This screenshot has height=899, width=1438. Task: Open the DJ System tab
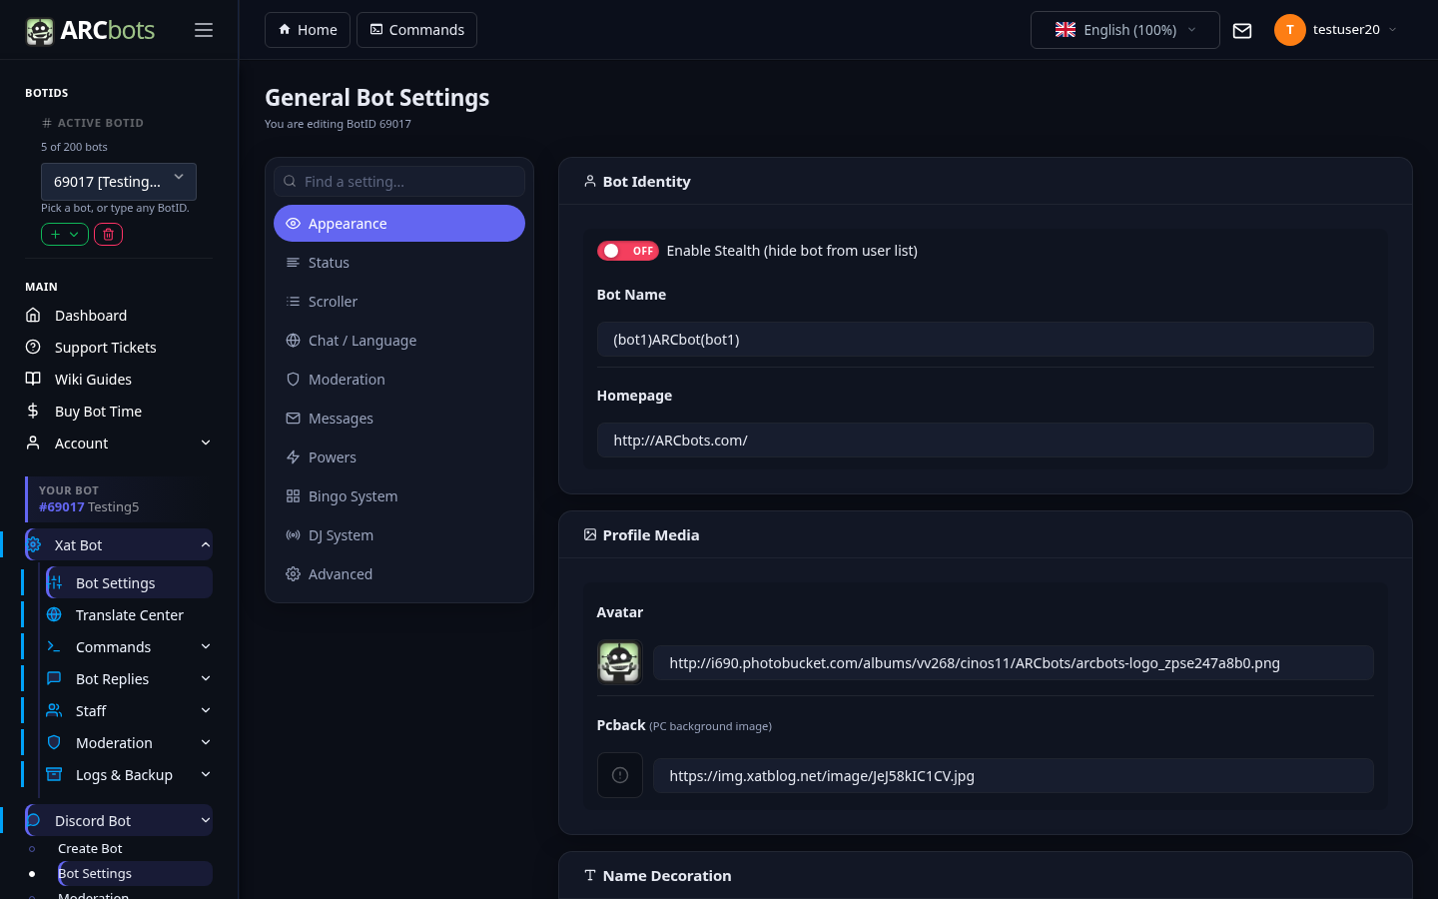[399, 534]
